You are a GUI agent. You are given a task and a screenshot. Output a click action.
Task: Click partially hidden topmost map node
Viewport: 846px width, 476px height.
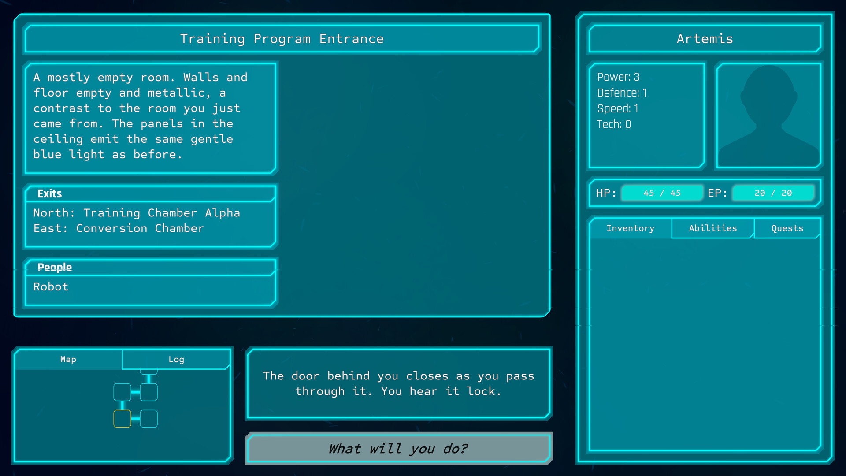pos(148,372)
